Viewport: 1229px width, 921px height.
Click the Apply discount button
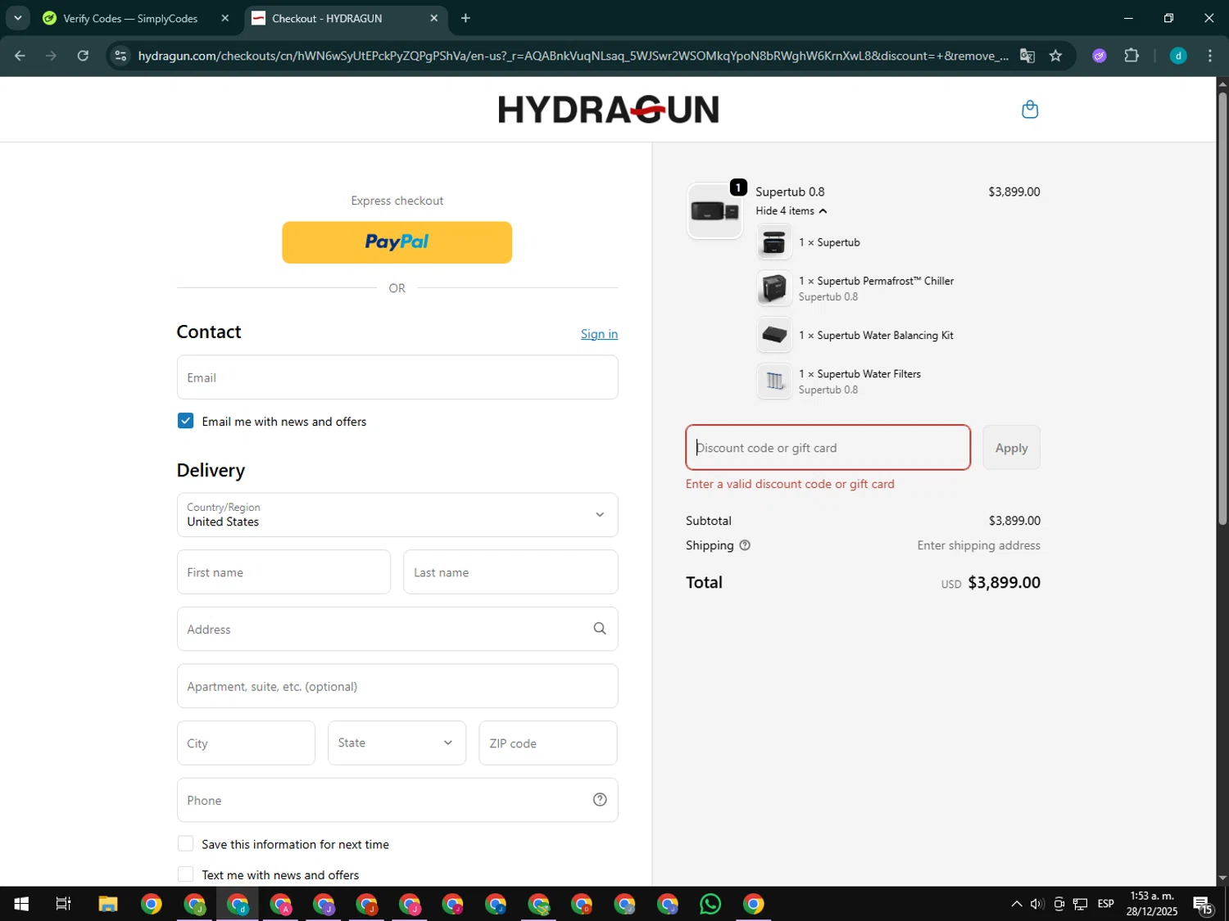pyautogui.click(x=1011, y=448)
